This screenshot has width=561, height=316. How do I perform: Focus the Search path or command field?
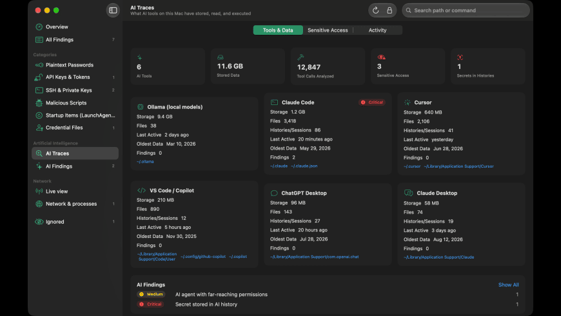click(466, 10)
